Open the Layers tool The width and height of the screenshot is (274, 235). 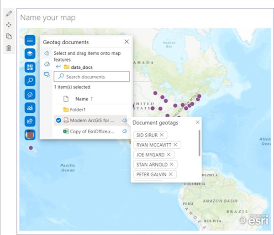pos(30,53)
